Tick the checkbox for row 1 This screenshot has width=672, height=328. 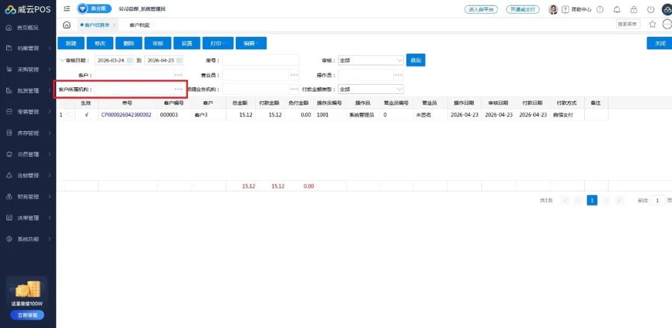click(70, 115)
